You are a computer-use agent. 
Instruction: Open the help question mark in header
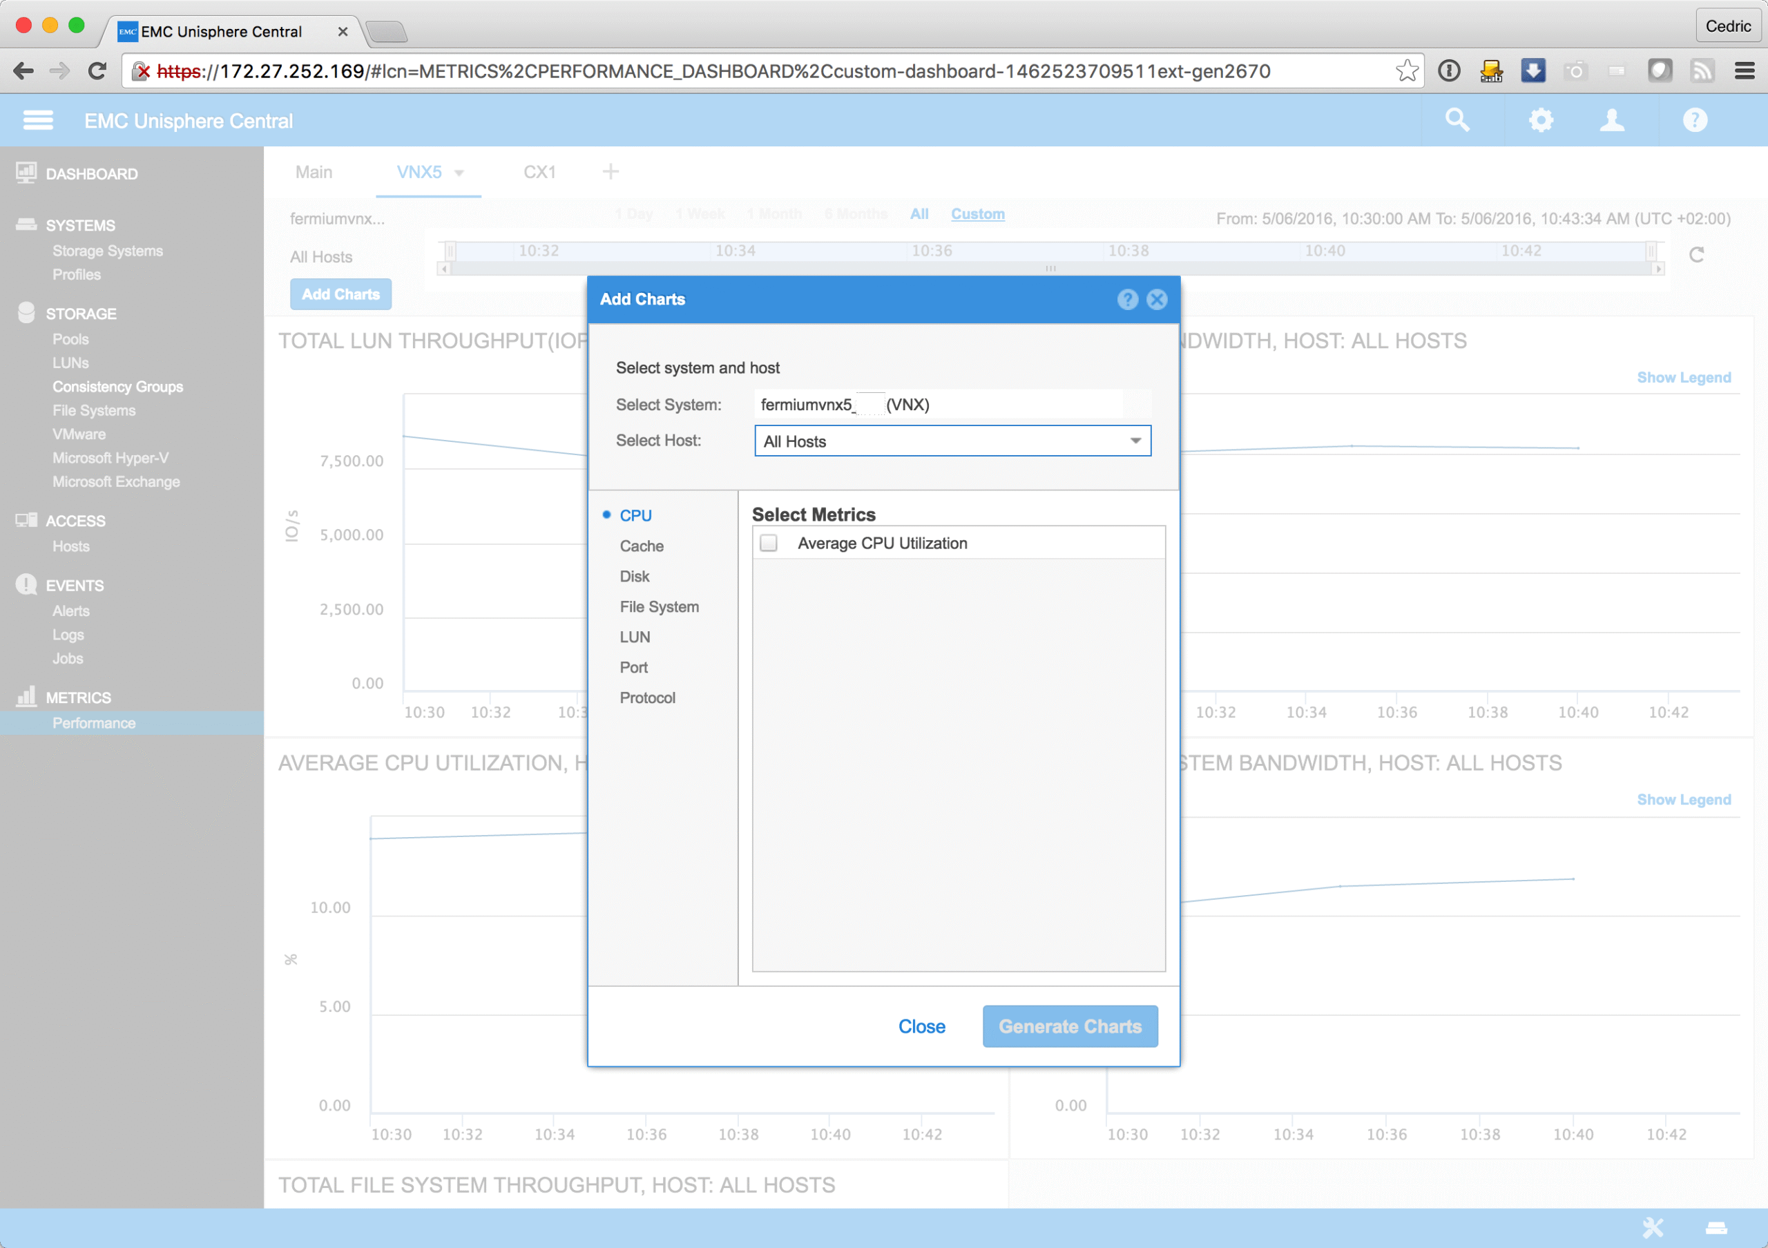(1695, 120)
